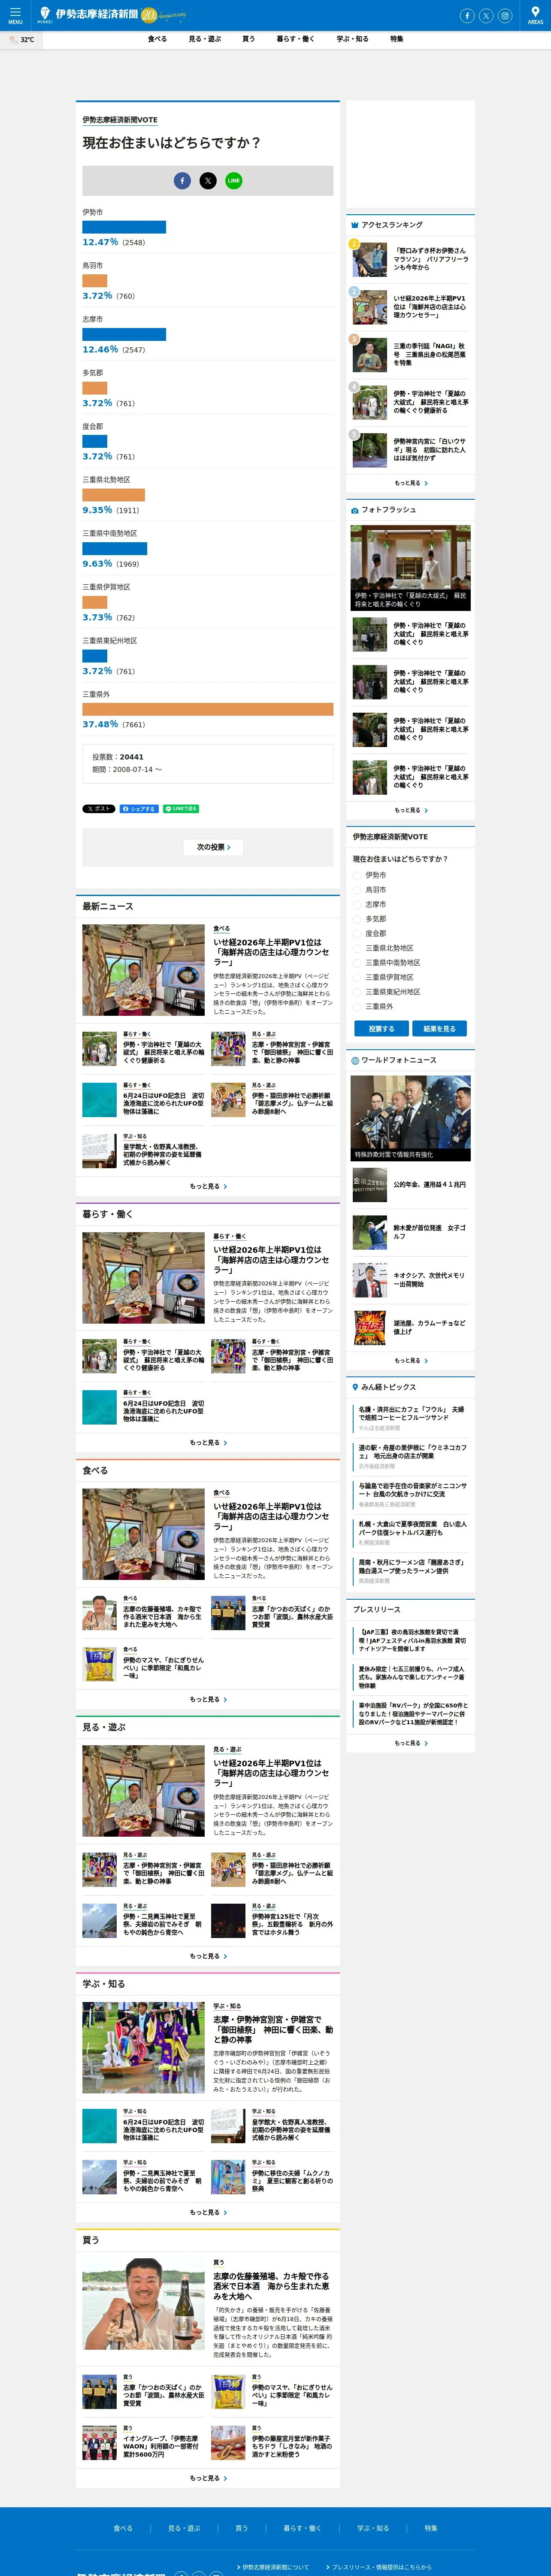Select 三重県北勢地区 radio button
This screenshot has height=2576, width=551.
coord(357,948)
